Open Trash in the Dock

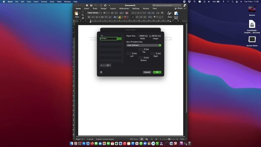(189, 143)
